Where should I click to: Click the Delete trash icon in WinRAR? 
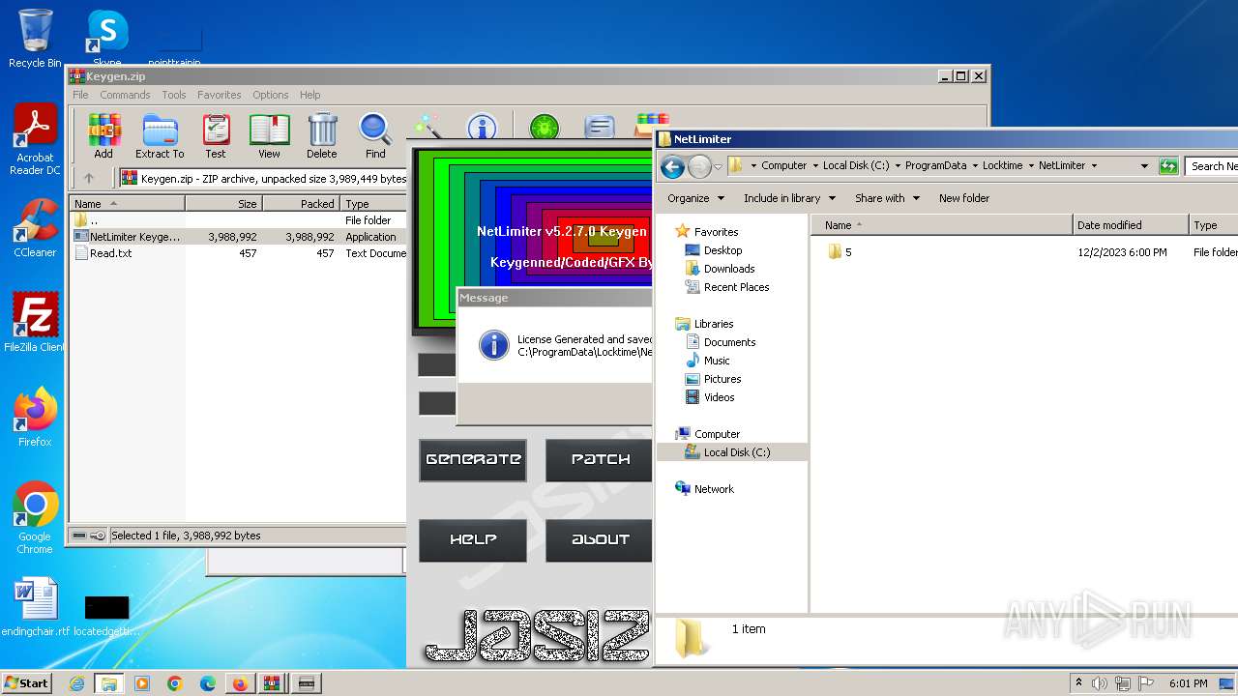[x=322, y=134]
